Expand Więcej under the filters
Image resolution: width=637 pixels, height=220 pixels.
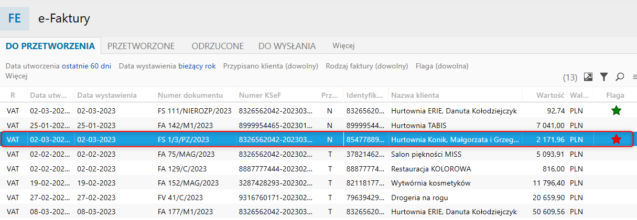click(16, 76)
